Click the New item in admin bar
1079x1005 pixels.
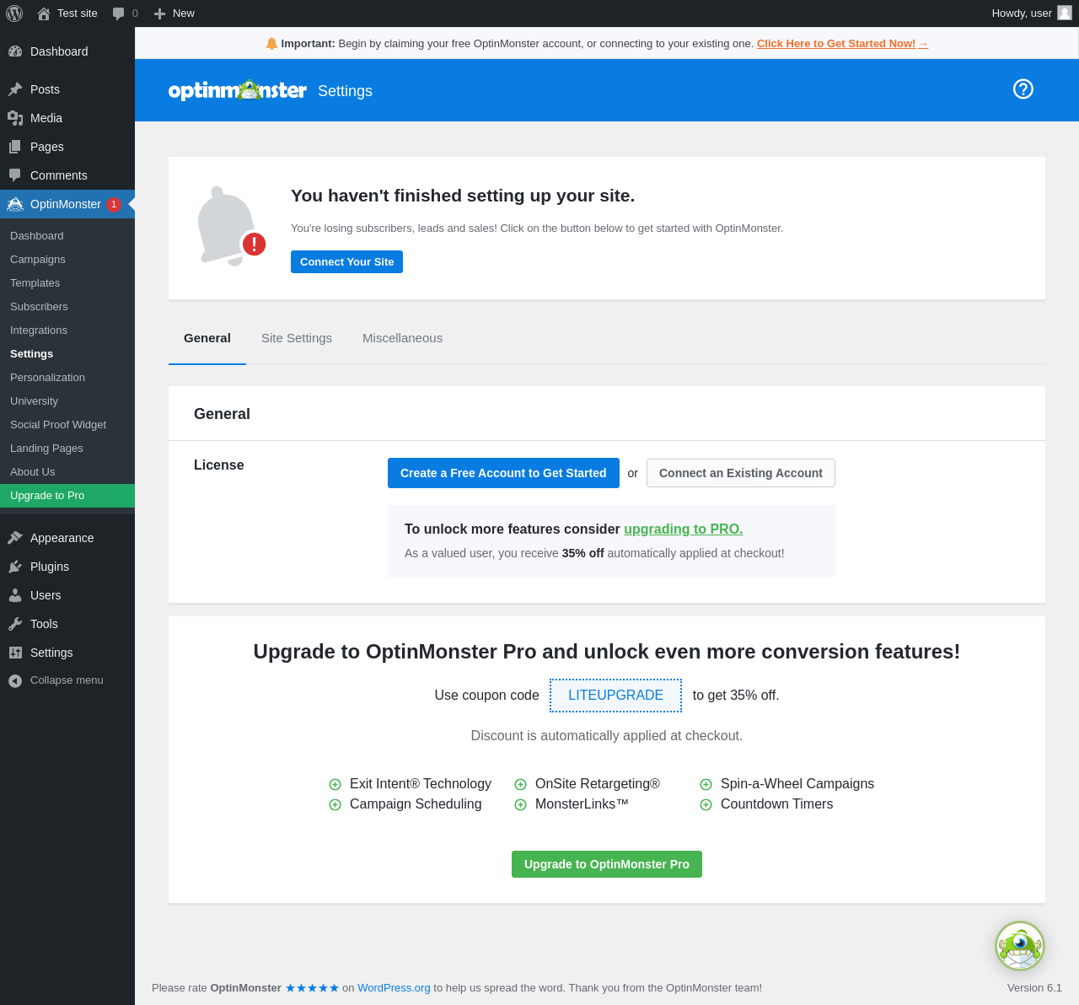[174, 13]
